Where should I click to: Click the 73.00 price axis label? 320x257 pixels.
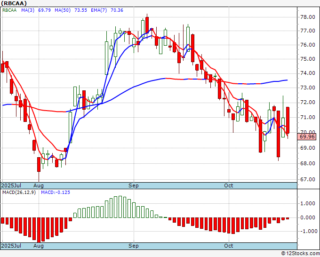(x=308, y=88)
